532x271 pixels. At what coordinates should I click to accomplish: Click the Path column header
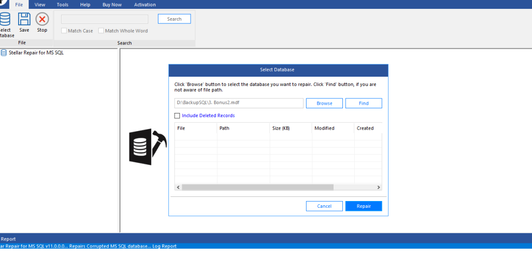pyautogui.click(x=243, y=128)
